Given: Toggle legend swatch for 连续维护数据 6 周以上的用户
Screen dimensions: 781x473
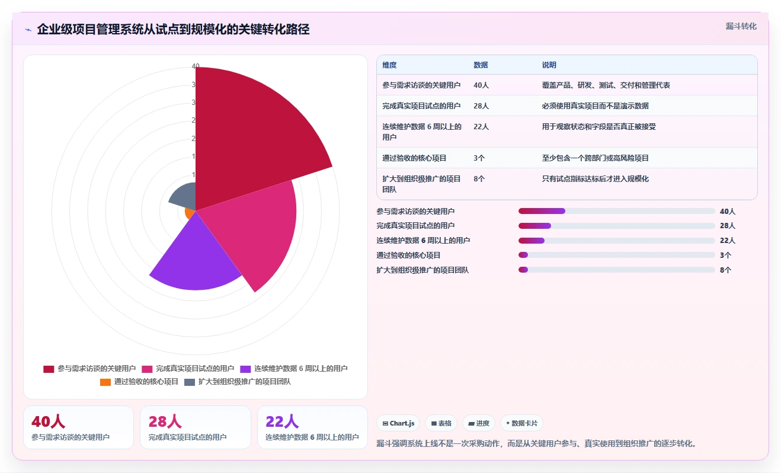Looking at the screenshot, I should pos(245,369).
